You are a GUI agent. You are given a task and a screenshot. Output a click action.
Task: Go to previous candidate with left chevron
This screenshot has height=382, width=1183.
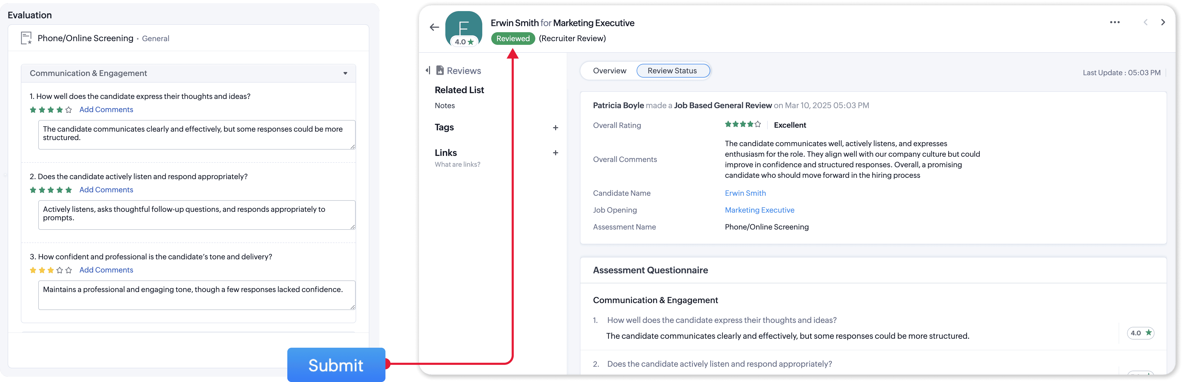1145,22
